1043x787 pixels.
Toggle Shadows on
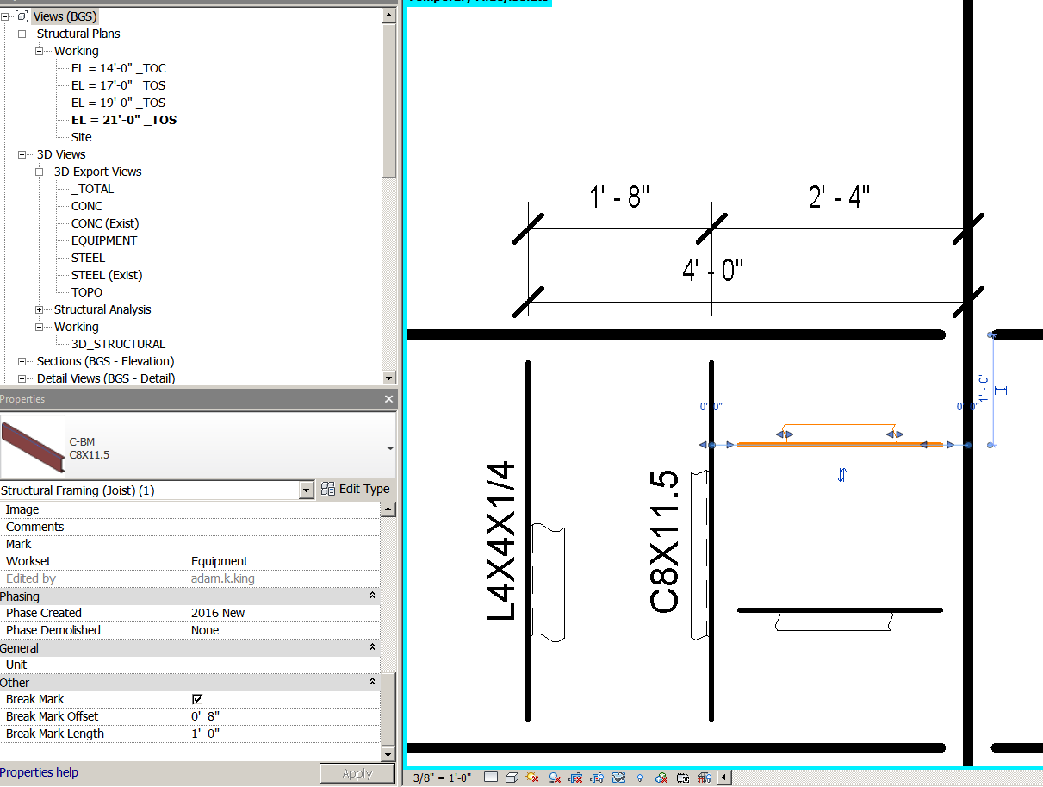point(554,777)
